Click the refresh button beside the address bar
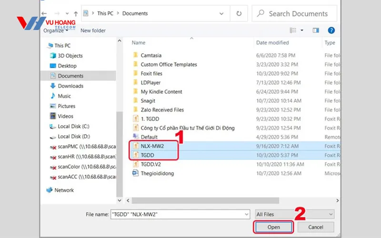Image resolution: width=381 pixels, height=238 pixels. click(238, 13)
